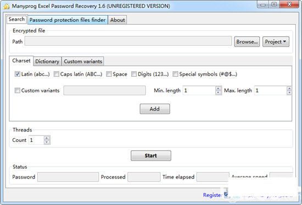Click the Add button

pos(155,109)
